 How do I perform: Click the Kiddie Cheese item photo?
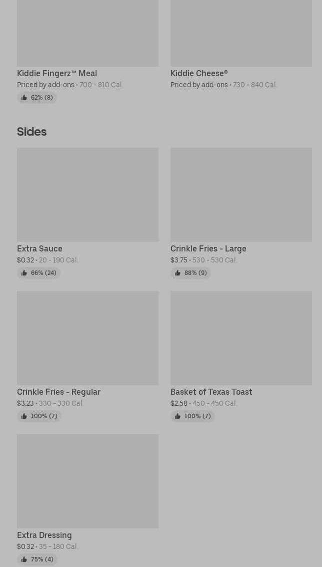click(241, 33)
